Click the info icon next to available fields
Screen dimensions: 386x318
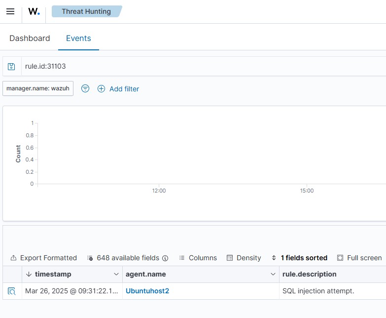click(166, 258)
